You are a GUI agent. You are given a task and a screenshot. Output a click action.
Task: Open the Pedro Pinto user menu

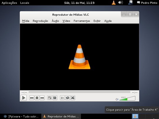pos(147,3)
